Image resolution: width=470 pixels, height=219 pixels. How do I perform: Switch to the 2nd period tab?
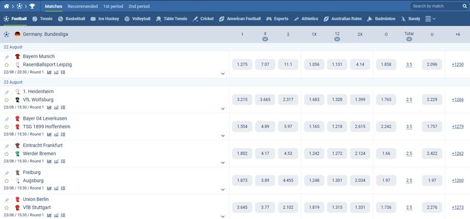(x=139, y=7)
